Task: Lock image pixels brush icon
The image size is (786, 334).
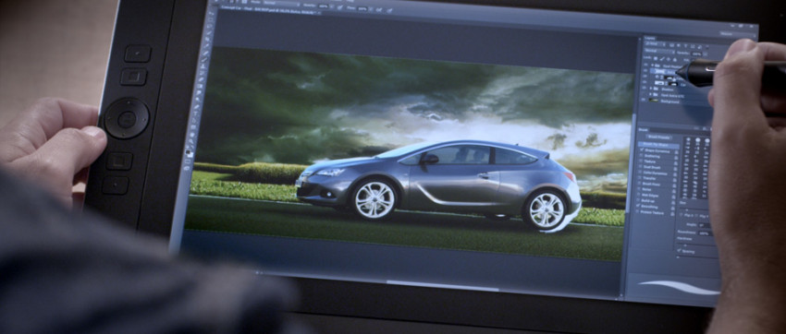Action: 662,58
